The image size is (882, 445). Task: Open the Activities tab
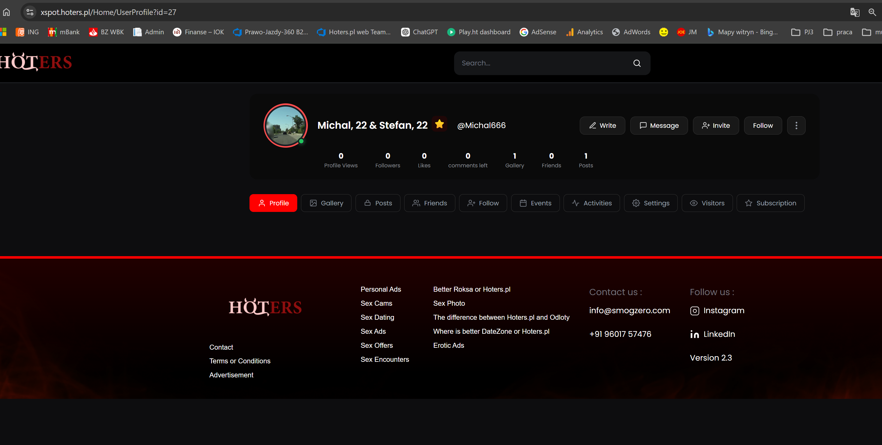(592, 203)
